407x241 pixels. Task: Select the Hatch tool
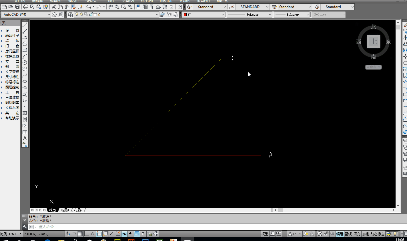pos(25,113)
